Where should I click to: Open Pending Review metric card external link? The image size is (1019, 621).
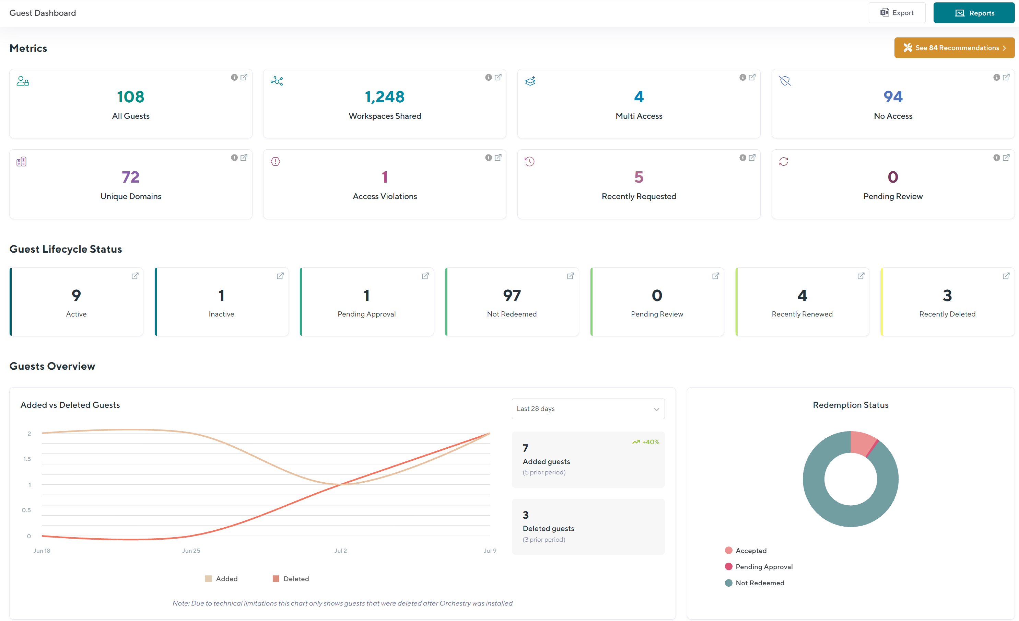[1007, 158]
